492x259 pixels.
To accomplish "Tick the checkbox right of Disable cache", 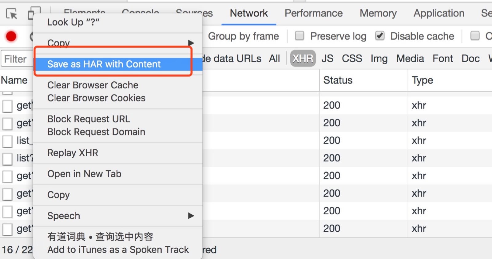I will click(475, 36).
